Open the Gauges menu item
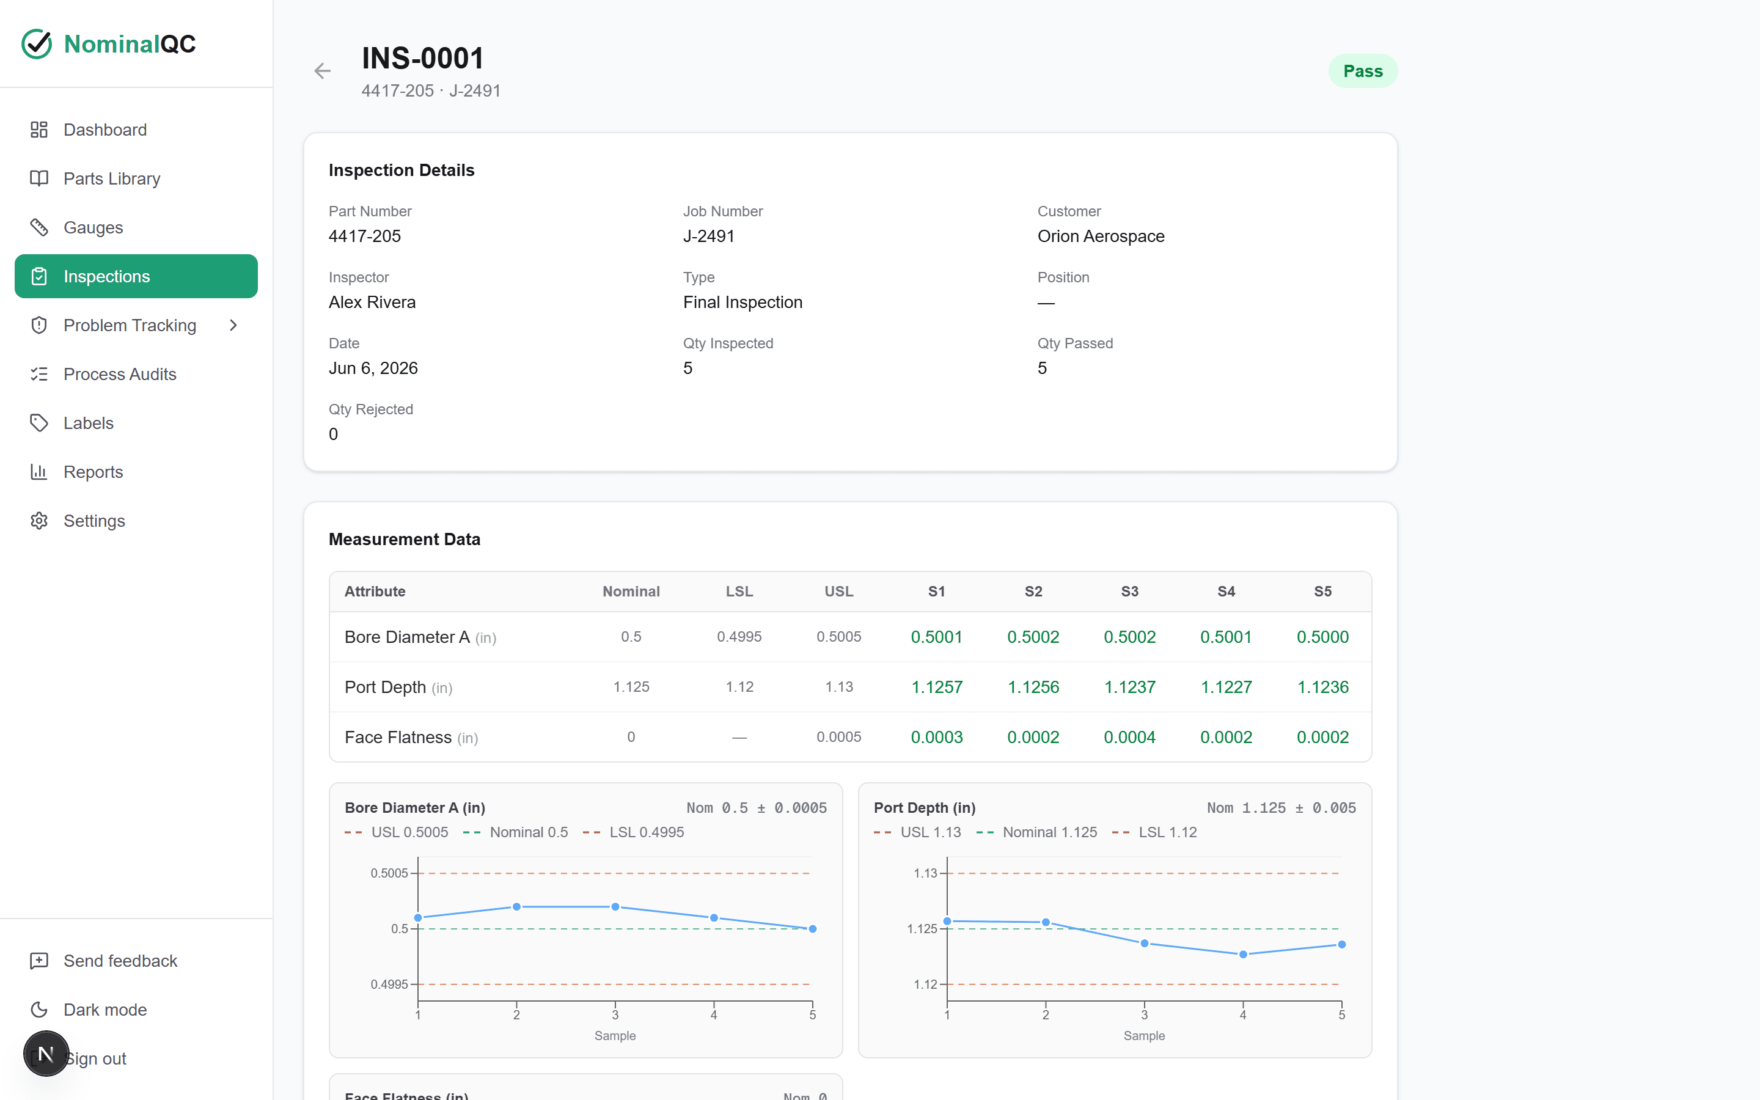This screenshot has height=1100, width=1760. click(136, 227)
